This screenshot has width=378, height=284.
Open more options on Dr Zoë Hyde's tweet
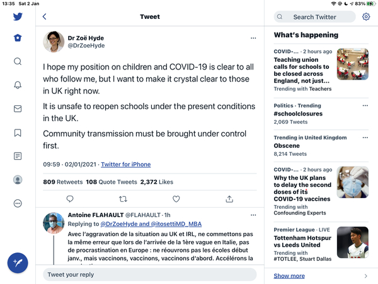pyautogui.click(x=253, y=38)
